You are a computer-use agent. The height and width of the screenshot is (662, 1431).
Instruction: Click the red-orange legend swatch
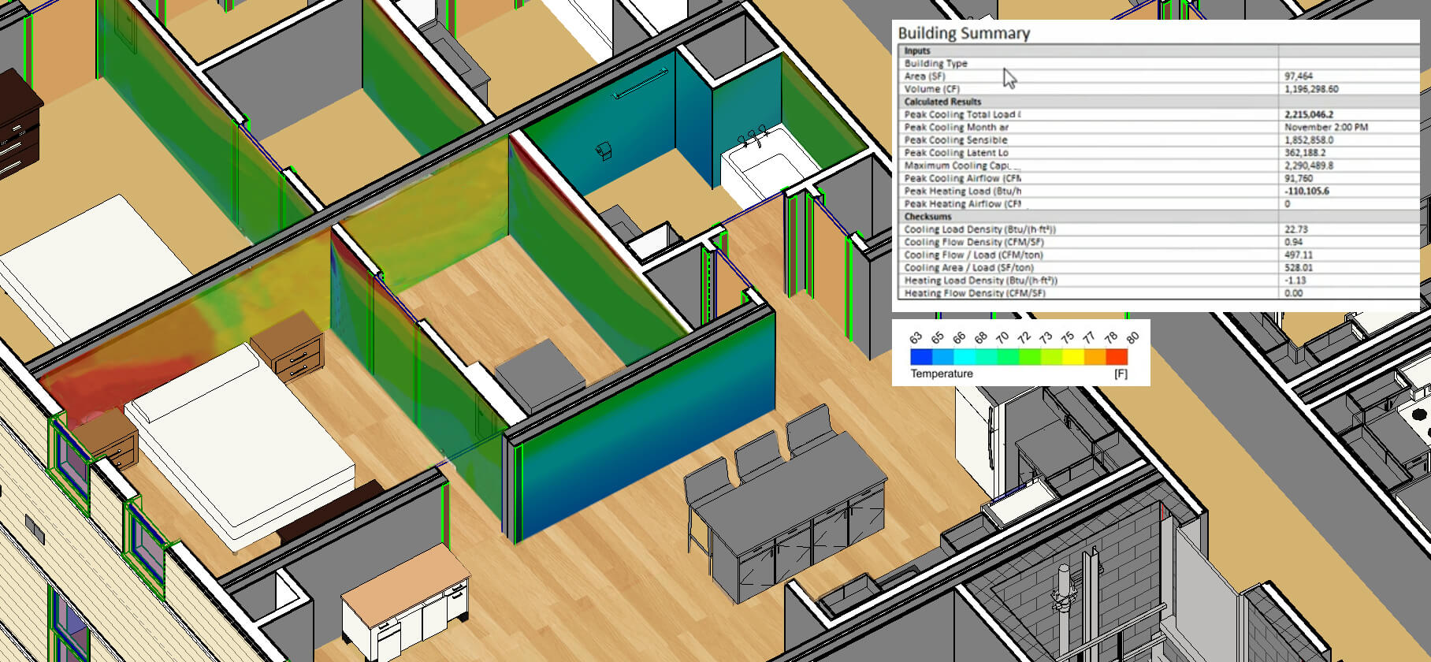point(1117,356)
